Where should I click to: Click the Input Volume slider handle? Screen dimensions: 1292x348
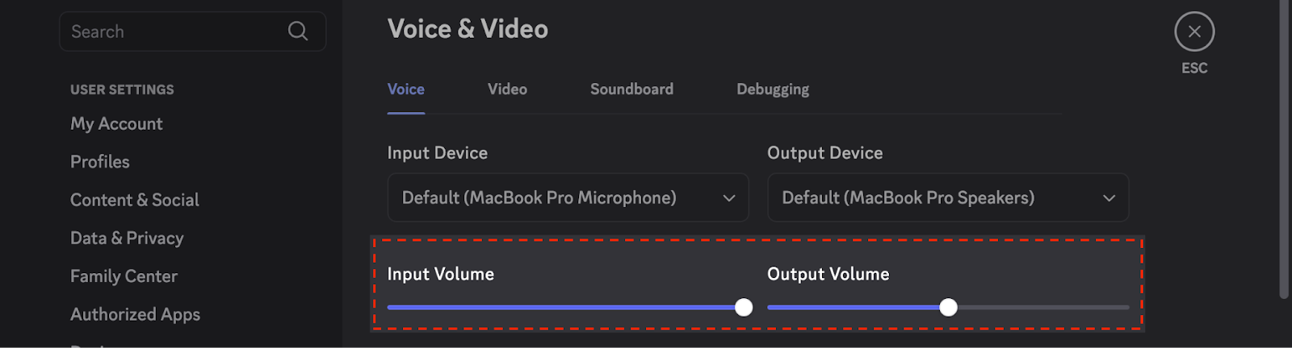coord(744,307)
